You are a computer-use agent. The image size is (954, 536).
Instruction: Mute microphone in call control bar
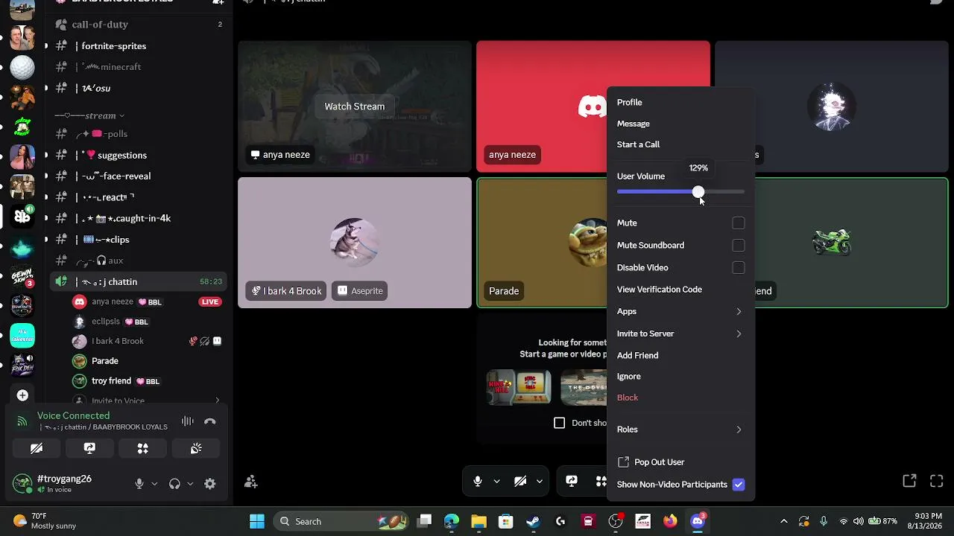[478, 482]
